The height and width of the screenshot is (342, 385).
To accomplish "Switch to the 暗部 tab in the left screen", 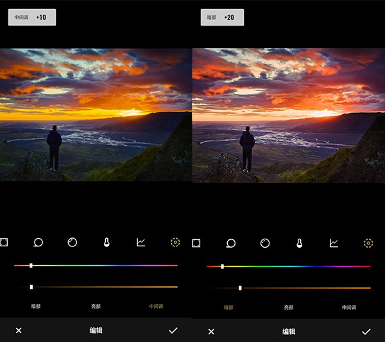I will [36, 306].
